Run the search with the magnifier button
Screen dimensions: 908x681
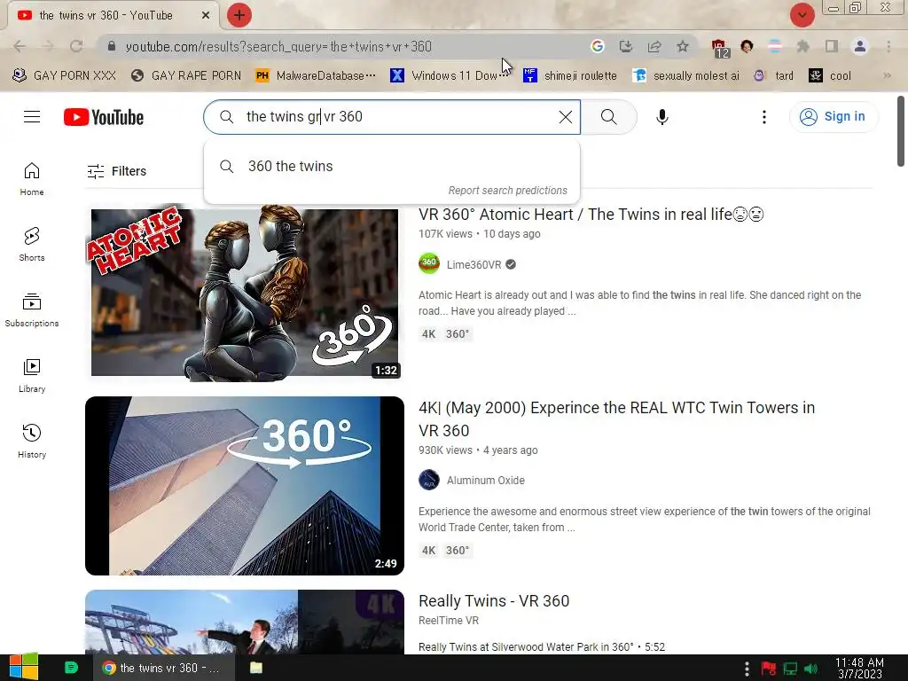(608, 117)
